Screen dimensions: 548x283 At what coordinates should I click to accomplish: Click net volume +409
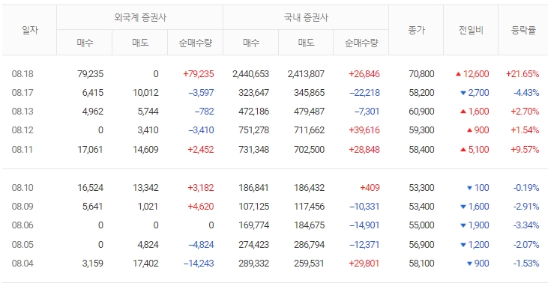click(370, 188)
